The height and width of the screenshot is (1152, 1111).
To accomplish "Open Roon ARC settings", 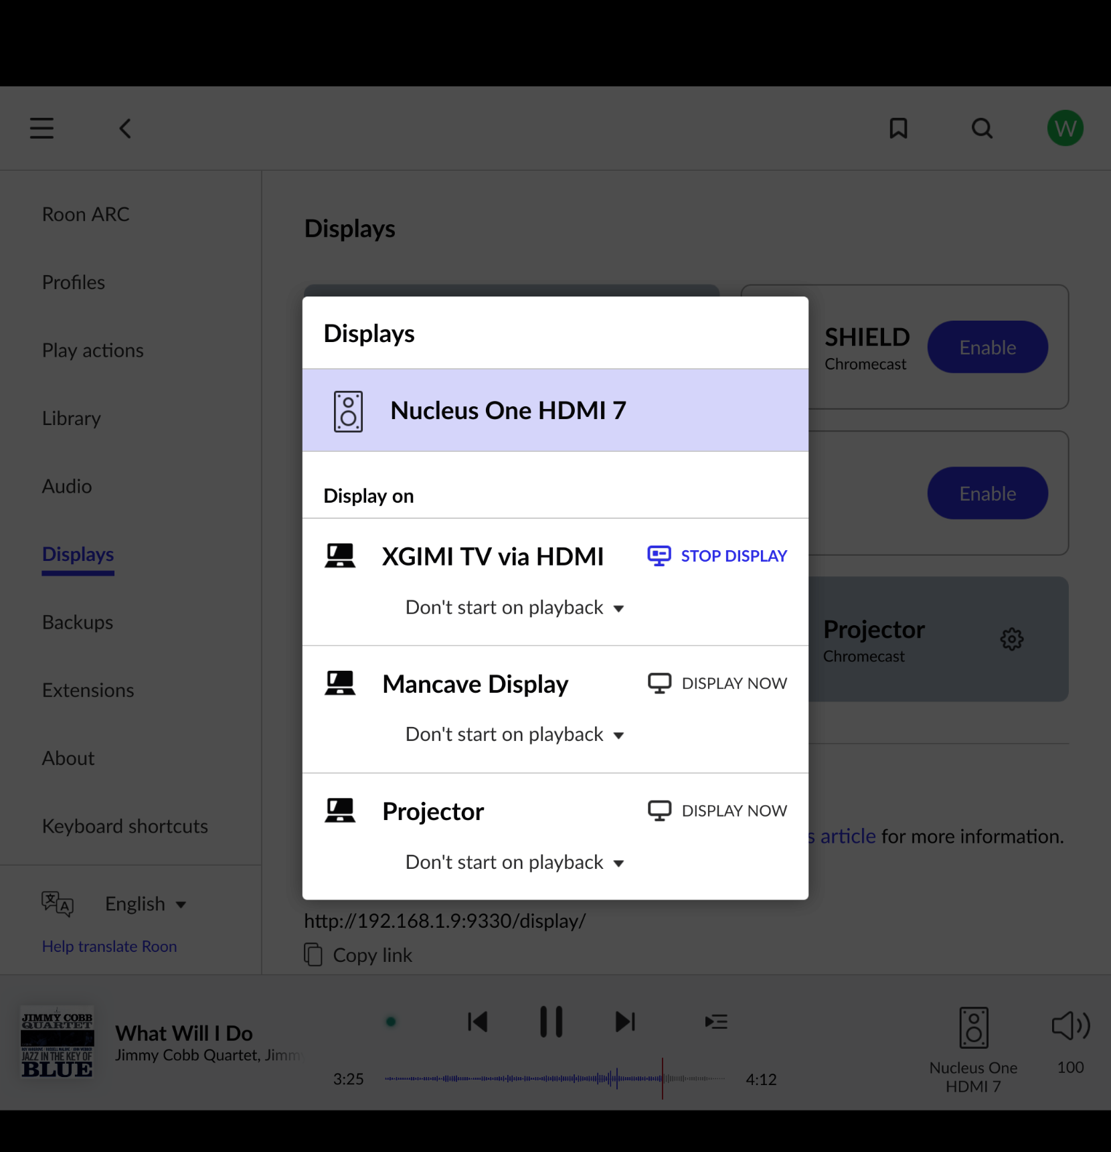I will tap(86, 214).
